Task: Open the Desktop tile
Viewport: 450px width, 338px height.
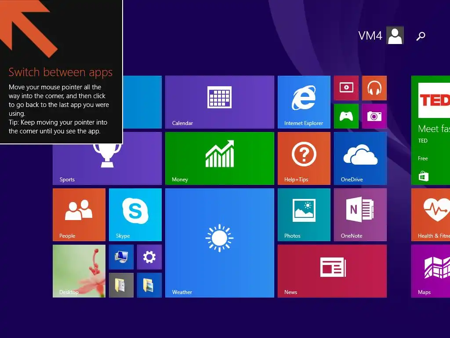Action: click(x=79, y=271)
